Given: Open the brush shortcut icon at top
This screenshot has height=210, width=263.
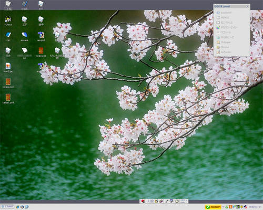Looking at the screenshot, I should tap(24, 5).
